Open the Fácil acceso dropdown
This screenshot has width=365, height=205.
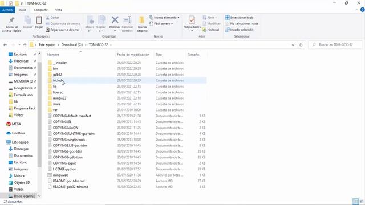pyautogui.click(x=161, y=24)
